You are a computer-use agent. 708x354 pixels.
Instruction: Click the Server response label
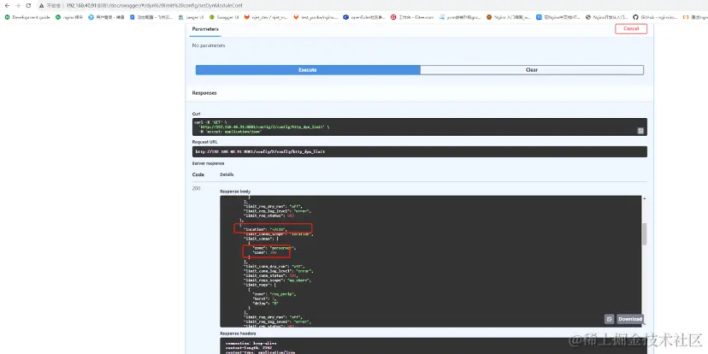click(x=208, y=163)
